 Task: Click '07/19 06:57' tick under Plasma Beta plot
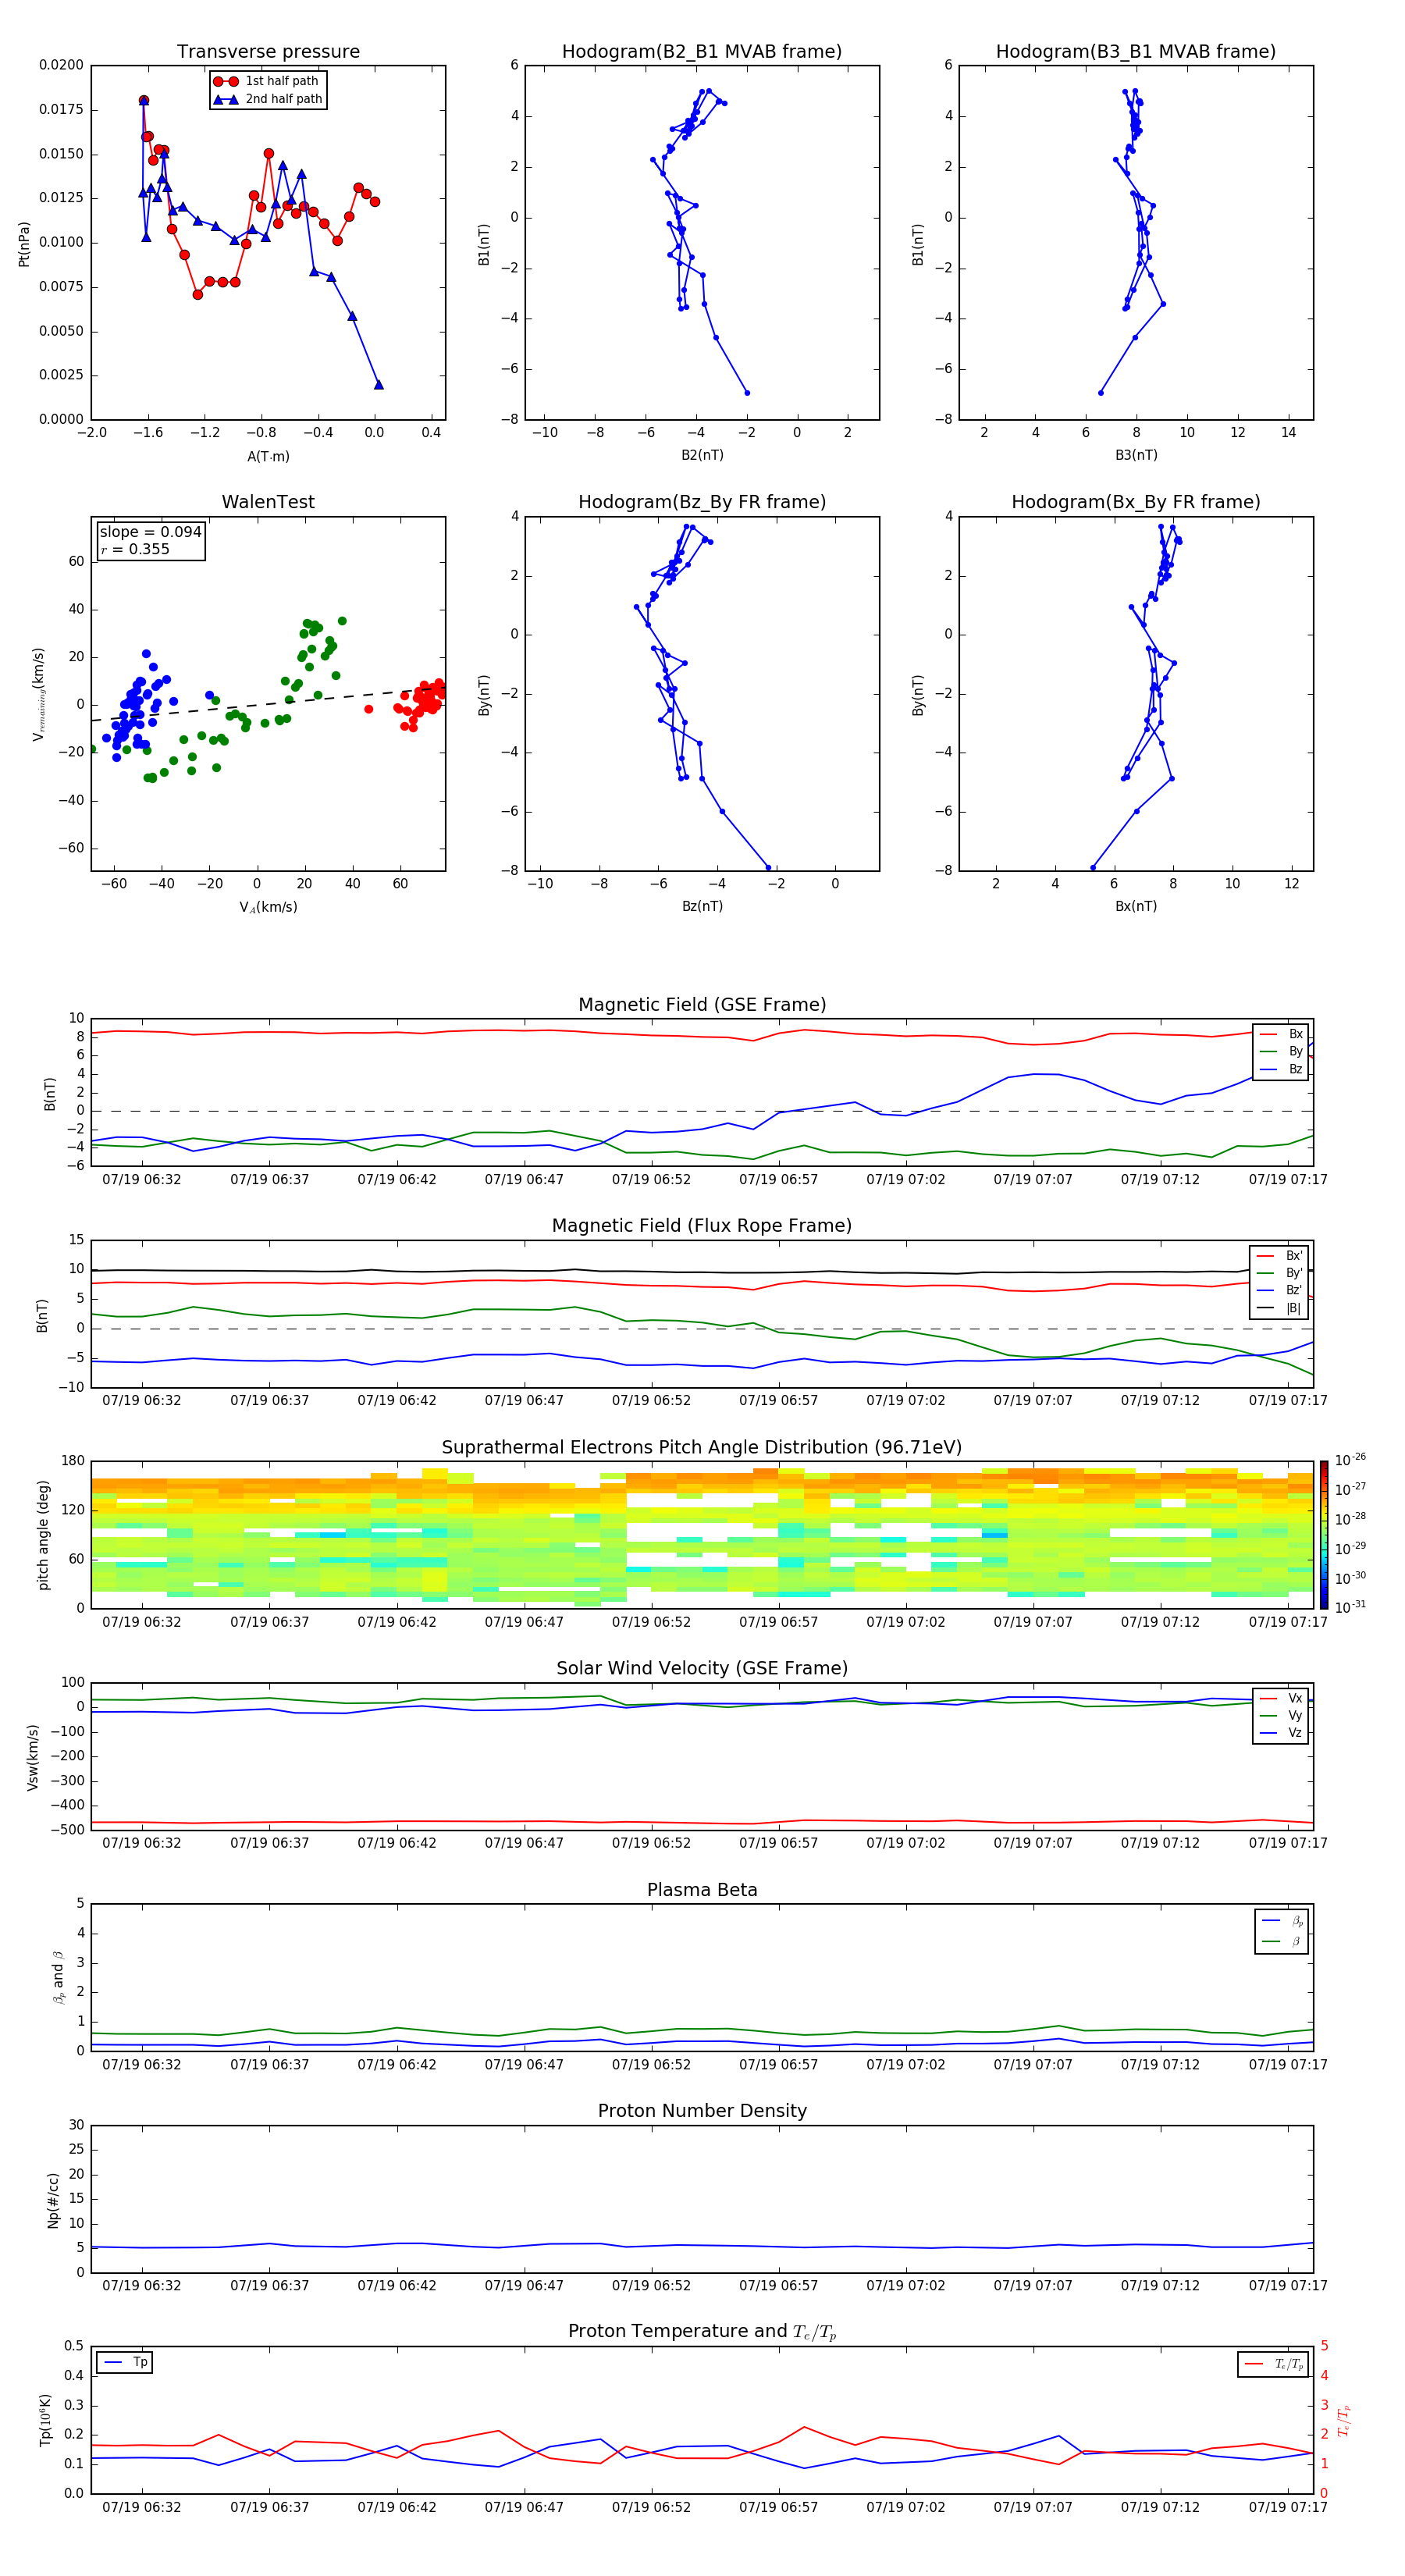coord(778,2065)
